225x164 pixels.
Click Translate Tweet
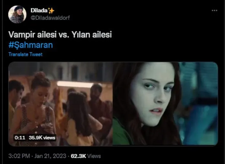pyautogui.click(x=25, y=54)
